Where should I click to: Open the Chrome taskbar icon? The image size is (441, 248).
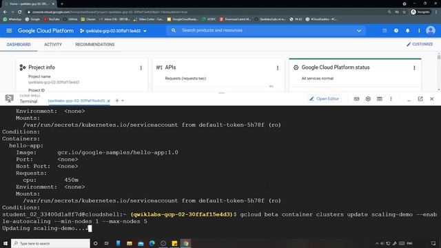pos(185,243)
